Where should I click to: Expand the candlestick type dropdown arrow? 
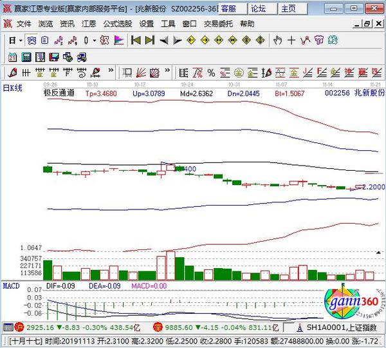coord(95,41)
